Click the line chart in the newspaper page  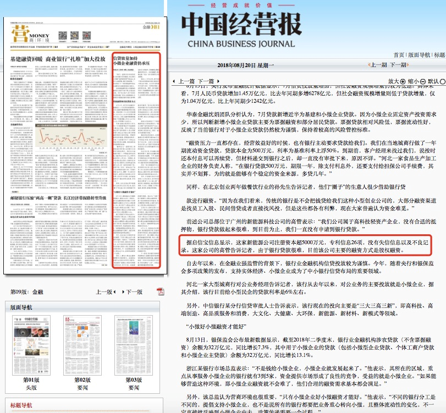[71, 136]
